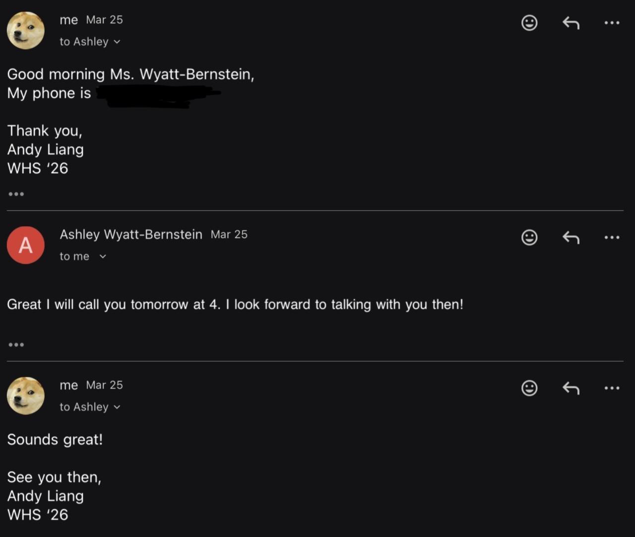This screenshot has width=635, height=537.
Task: Click the "me" sender name in first message
Action: (x=68, y=20)
